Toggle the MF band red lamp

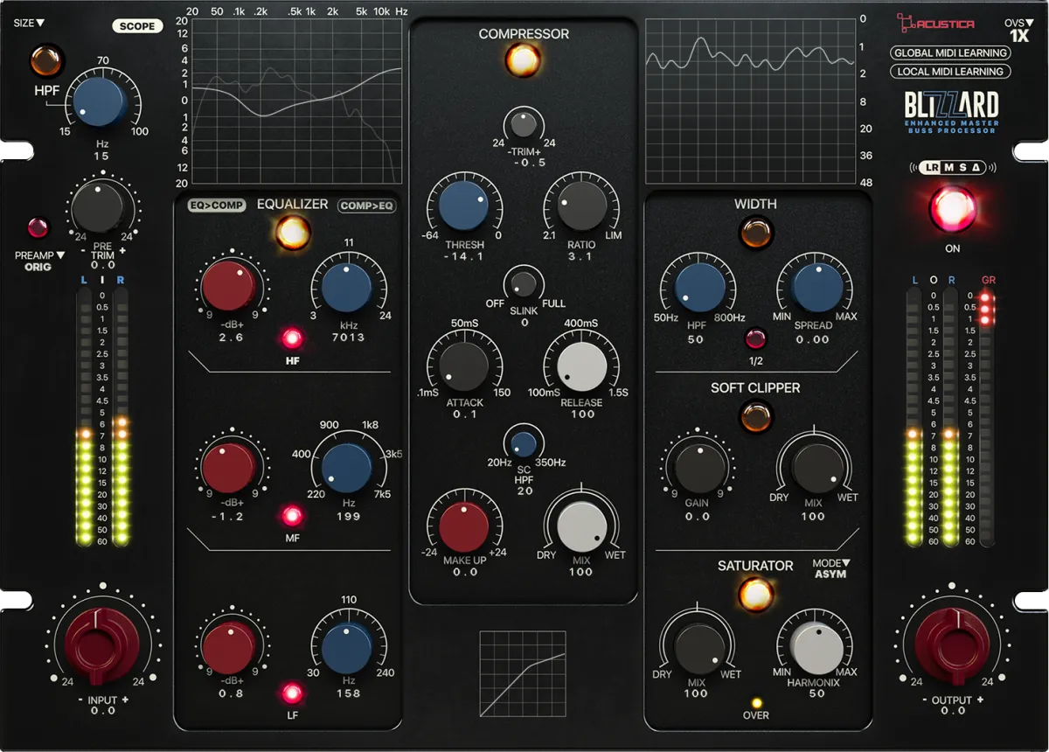(292, 514)
